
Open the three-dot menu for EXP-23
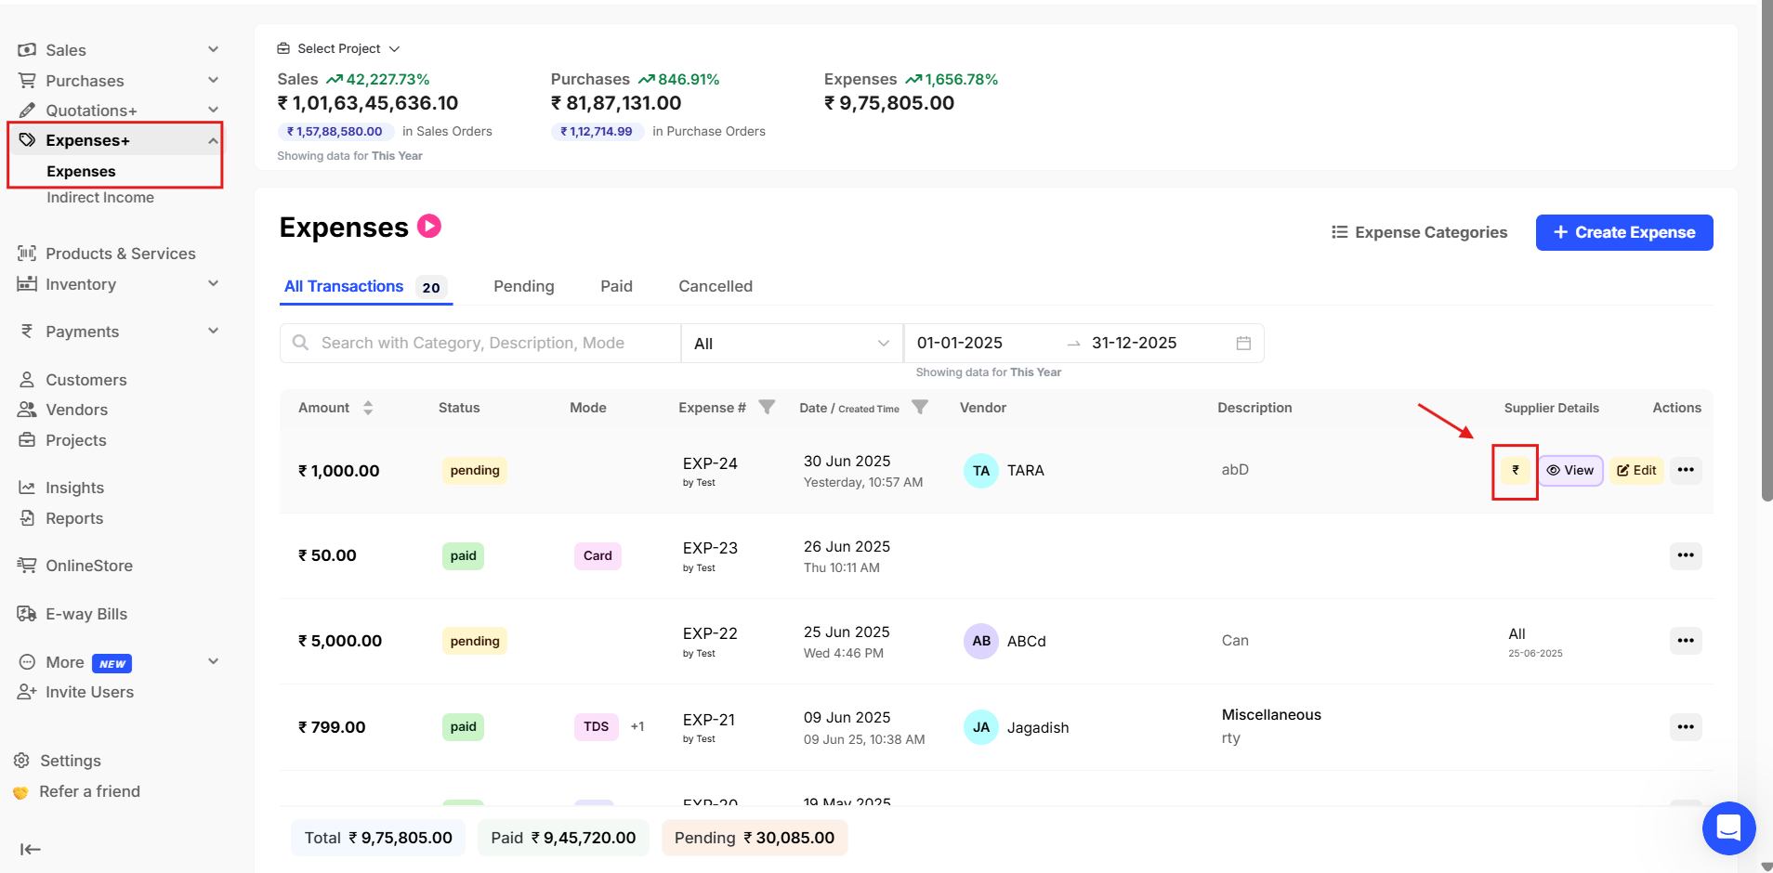1685,555
